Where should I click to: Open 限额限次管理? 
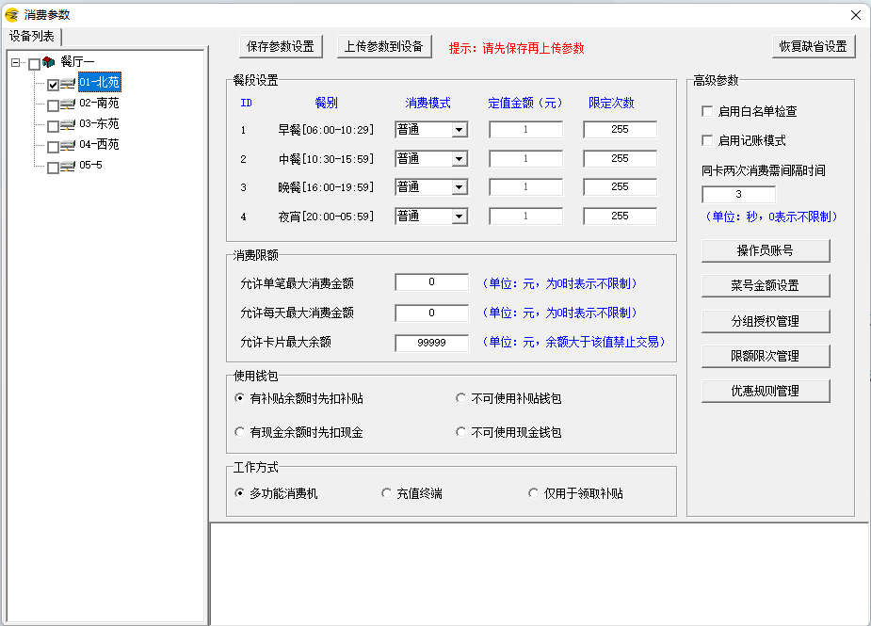pyautogui.click(x=766, y=356)
